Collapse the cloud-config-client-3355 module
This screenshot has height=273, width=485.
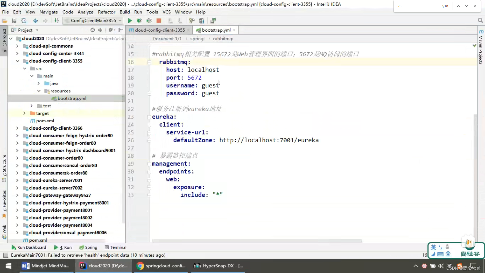tap(17, 61)
